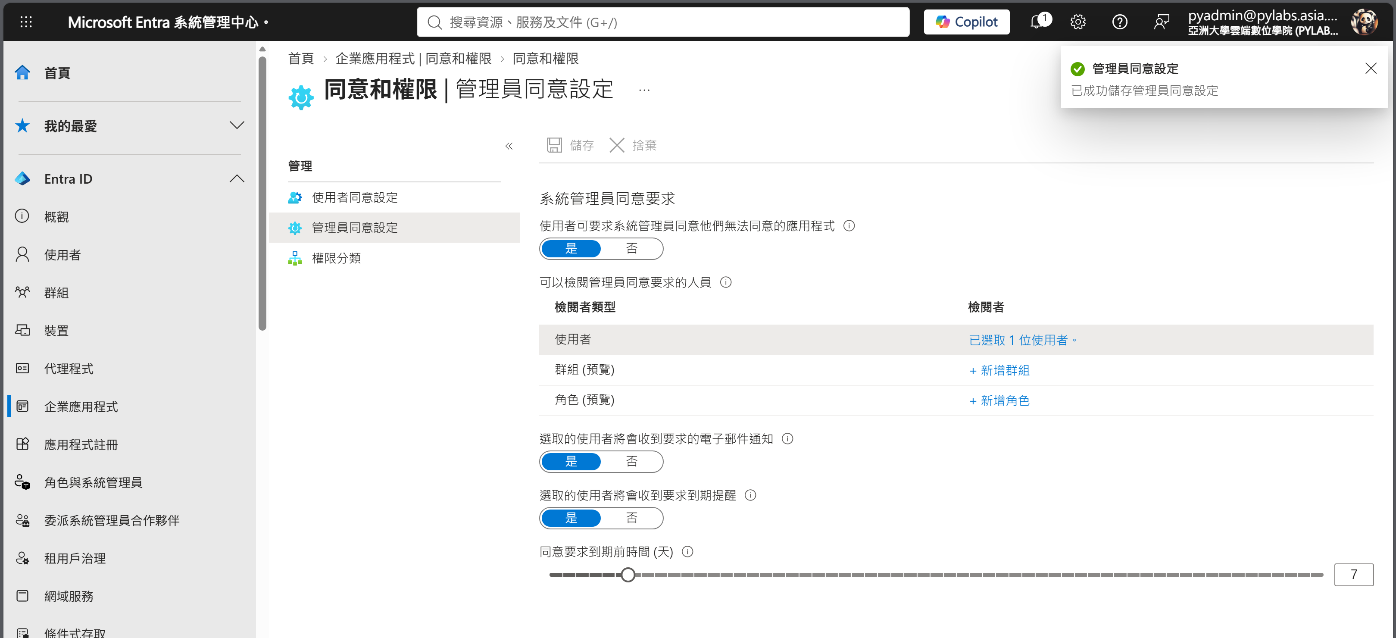
Task: Set email notification toggle to 是
Action: point(571,462)
